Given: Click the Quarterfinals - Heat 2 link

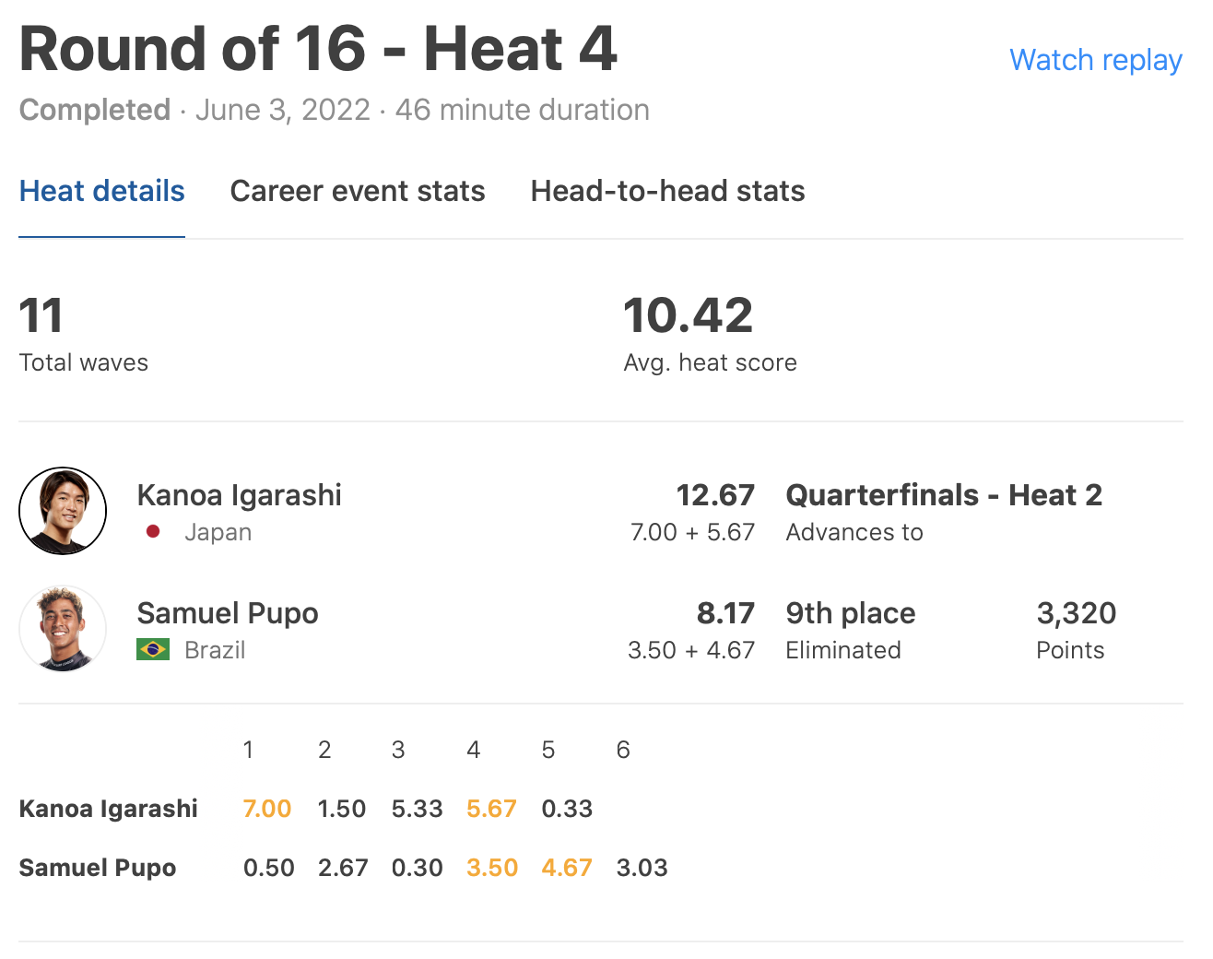Looking at the screenshot, I should 944,495.
